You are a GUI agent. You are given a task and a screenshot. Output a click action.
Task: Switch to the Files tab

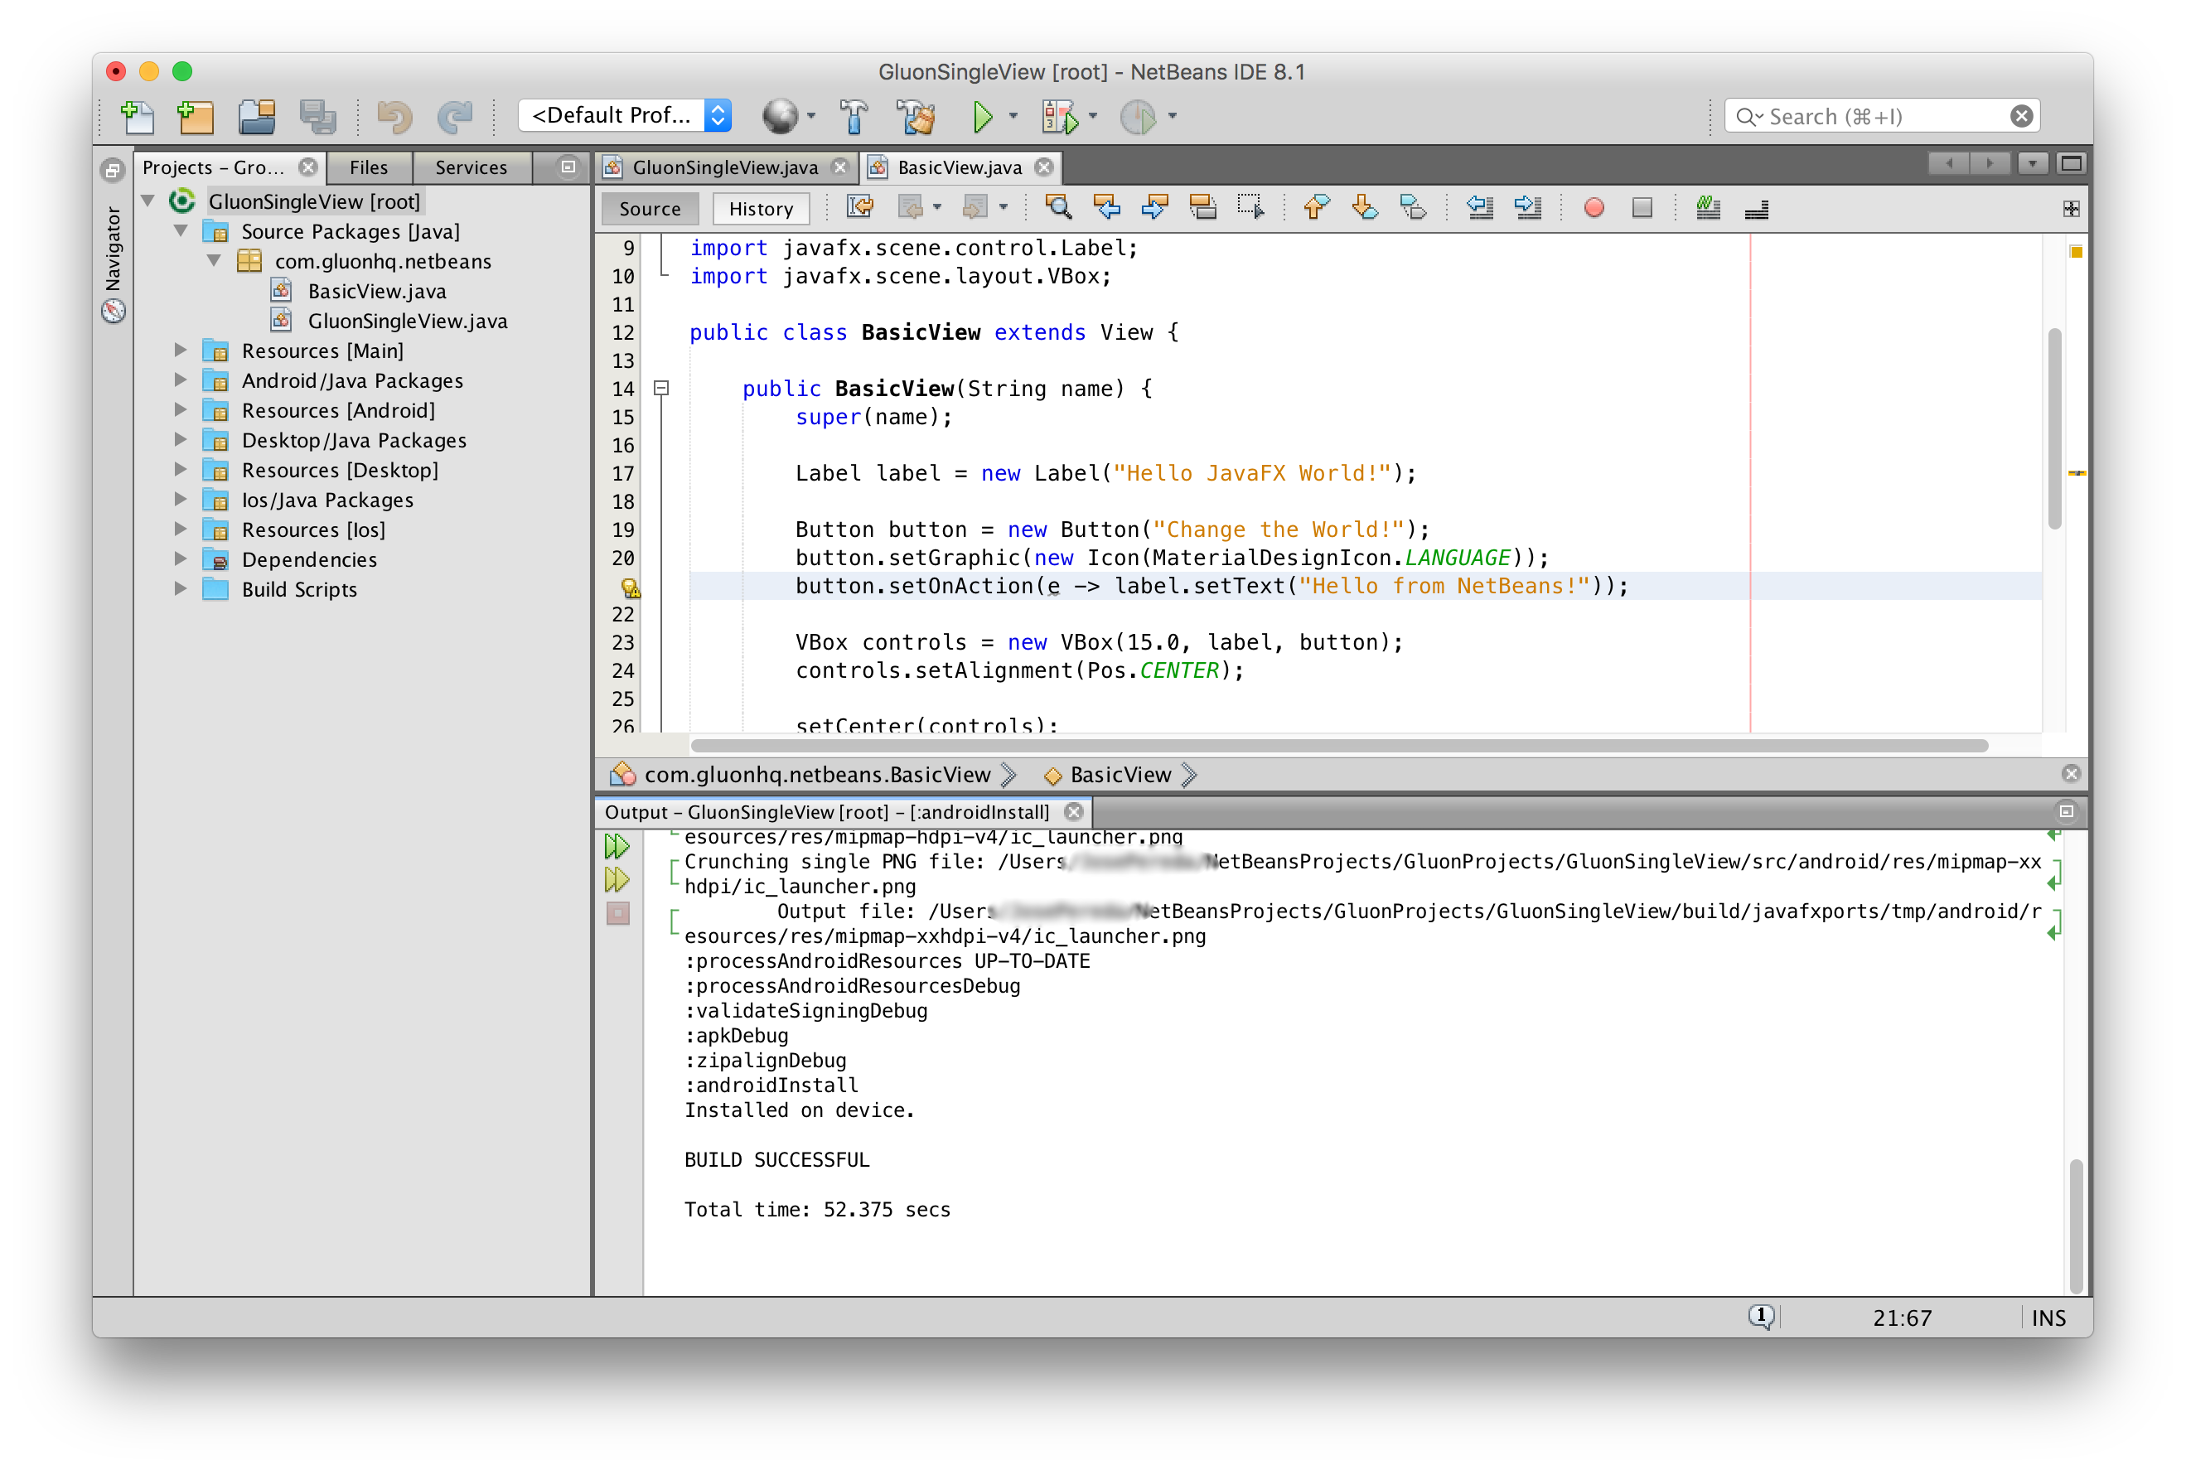click(x=369, y=167)
